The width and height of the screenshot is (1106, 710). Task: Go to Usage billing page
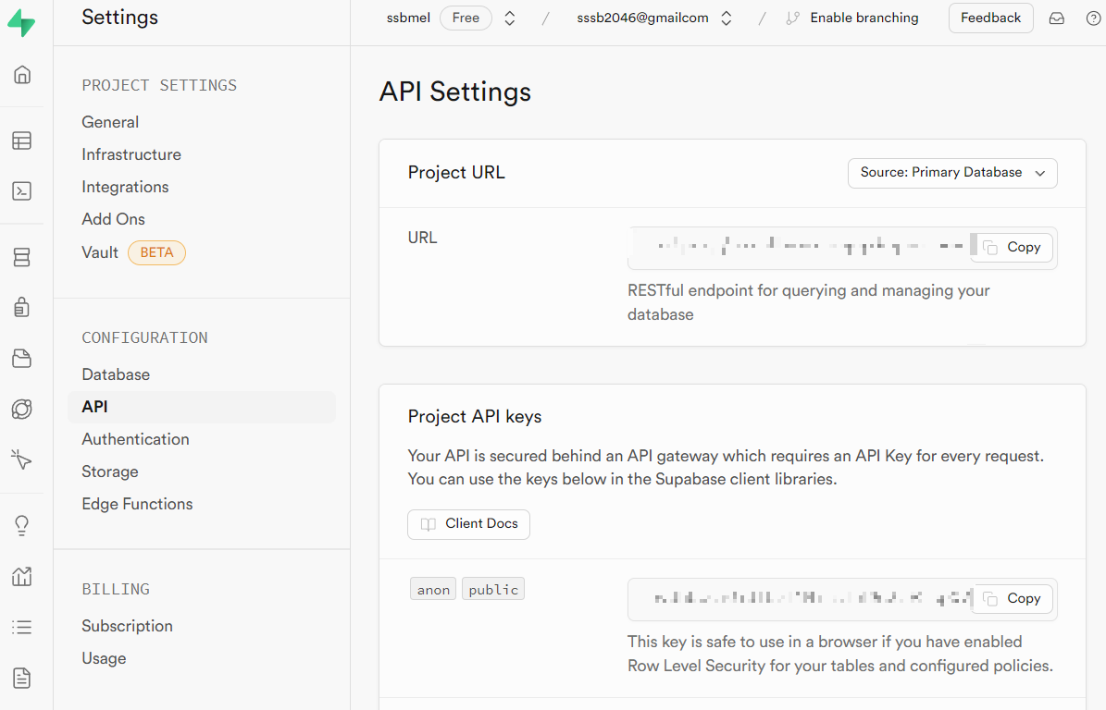click(x=104, y=658)
